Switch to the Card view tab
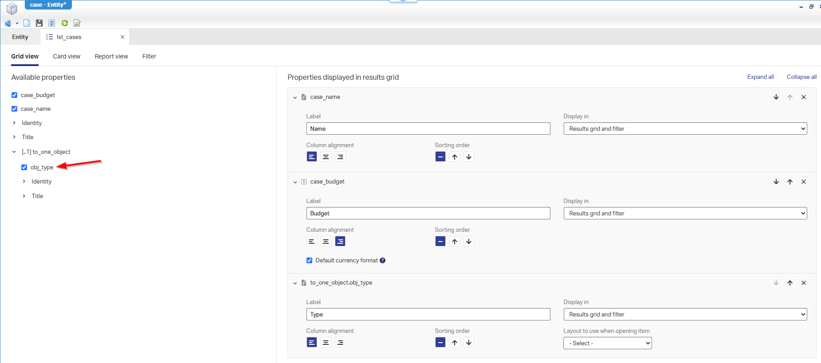 pos(67,56)
